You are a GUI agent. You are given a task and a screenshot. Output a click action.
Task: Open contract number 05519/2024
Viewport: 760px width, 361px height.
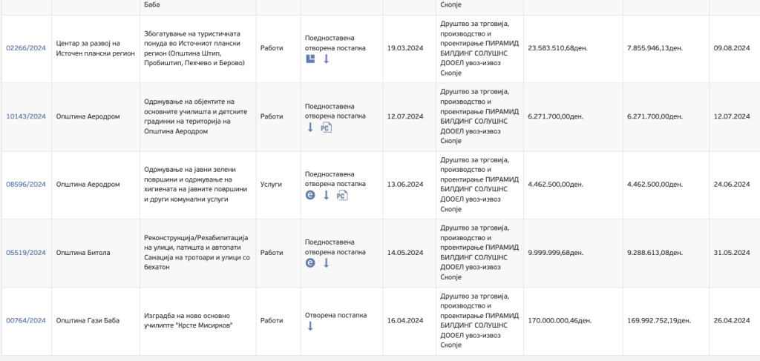[x=26, y=252]
